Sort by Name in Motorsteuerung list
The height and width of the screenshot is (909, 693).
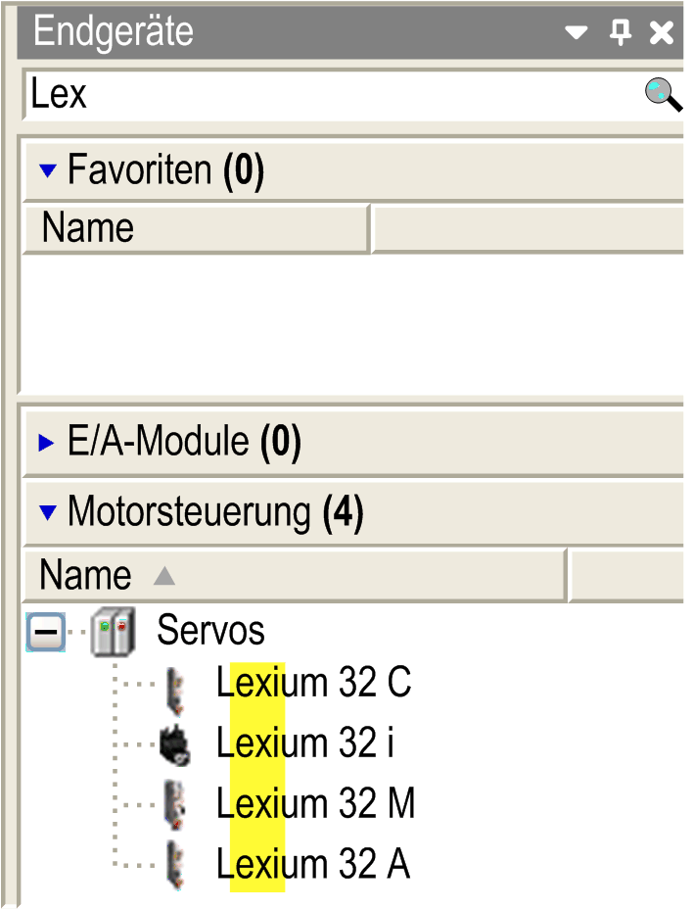(x=294, y=576)
